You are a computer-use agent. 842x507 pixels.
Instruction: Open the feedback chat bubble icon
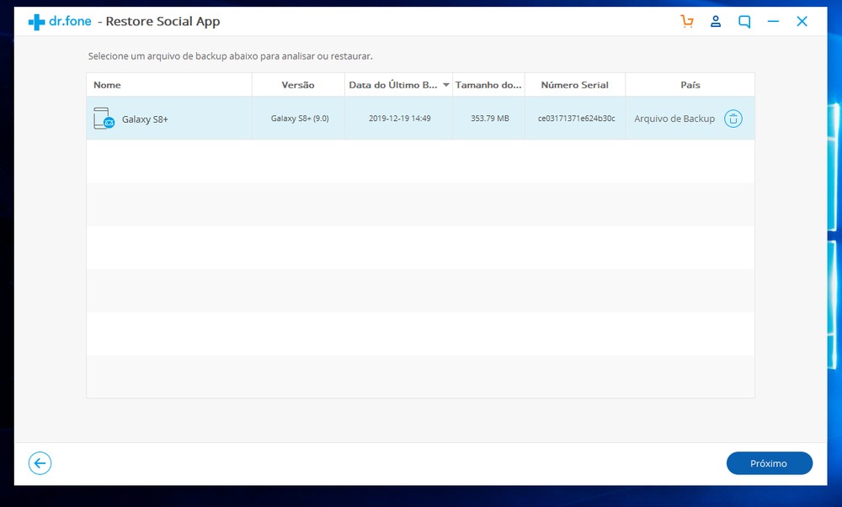pyautogui.click(x=744, y=22)
